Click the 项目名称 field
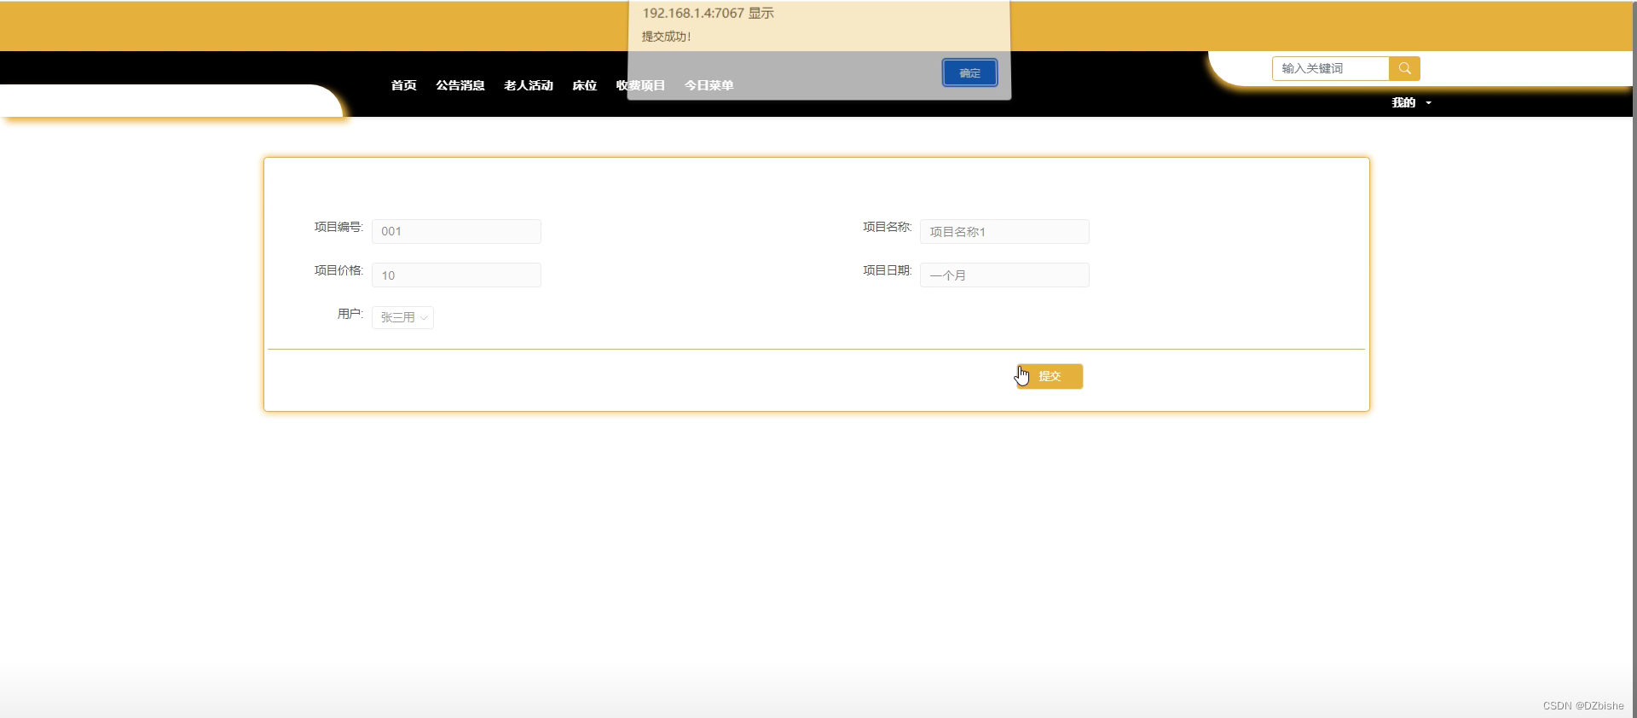The width and height of the screenshot is (1637, 718). tap(1004, 231)
